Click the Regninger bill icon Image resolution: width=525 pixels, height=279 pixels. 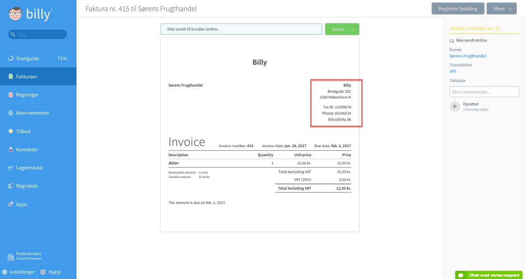click(11, 95)
